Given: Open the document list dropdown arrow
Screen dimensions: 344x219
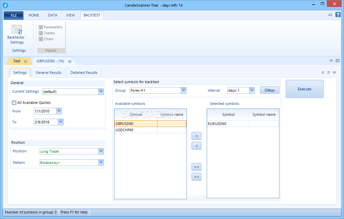Looking at the screenshot, I should [331, 61].
